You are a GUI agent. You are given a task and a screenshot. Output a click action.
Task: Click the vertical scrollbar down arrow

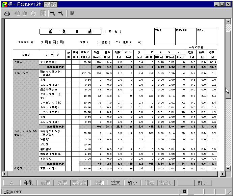tap(228, 168)
